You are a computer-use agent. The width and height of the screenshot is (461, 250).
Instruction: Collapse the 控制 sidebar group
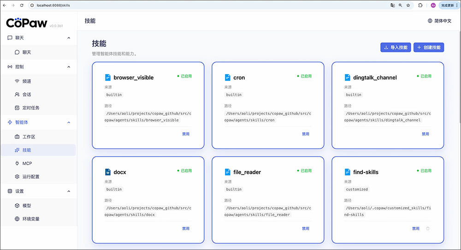[69, 67]
